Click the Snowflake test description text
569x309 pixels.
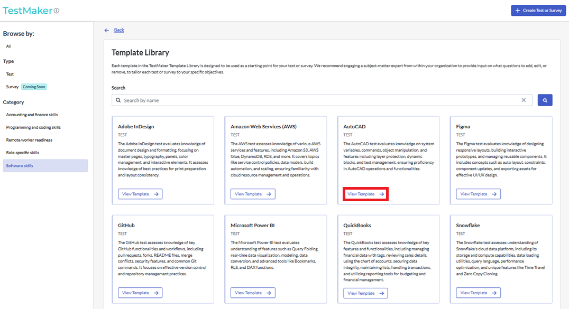pos(501,258)
